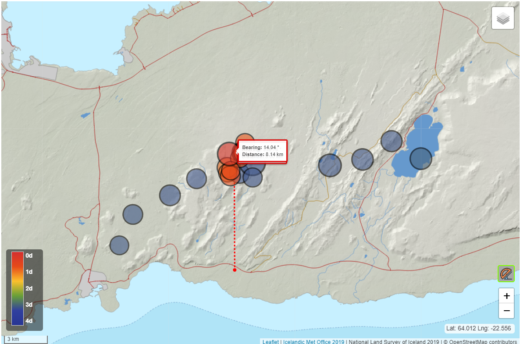
Task: Toggle the bearing and distance measure tool
Action: [506, 274]
